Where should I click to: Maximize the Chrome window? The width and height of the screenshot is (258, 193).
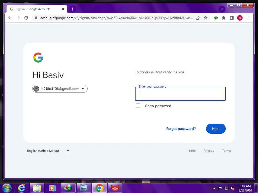coord(238,5)
